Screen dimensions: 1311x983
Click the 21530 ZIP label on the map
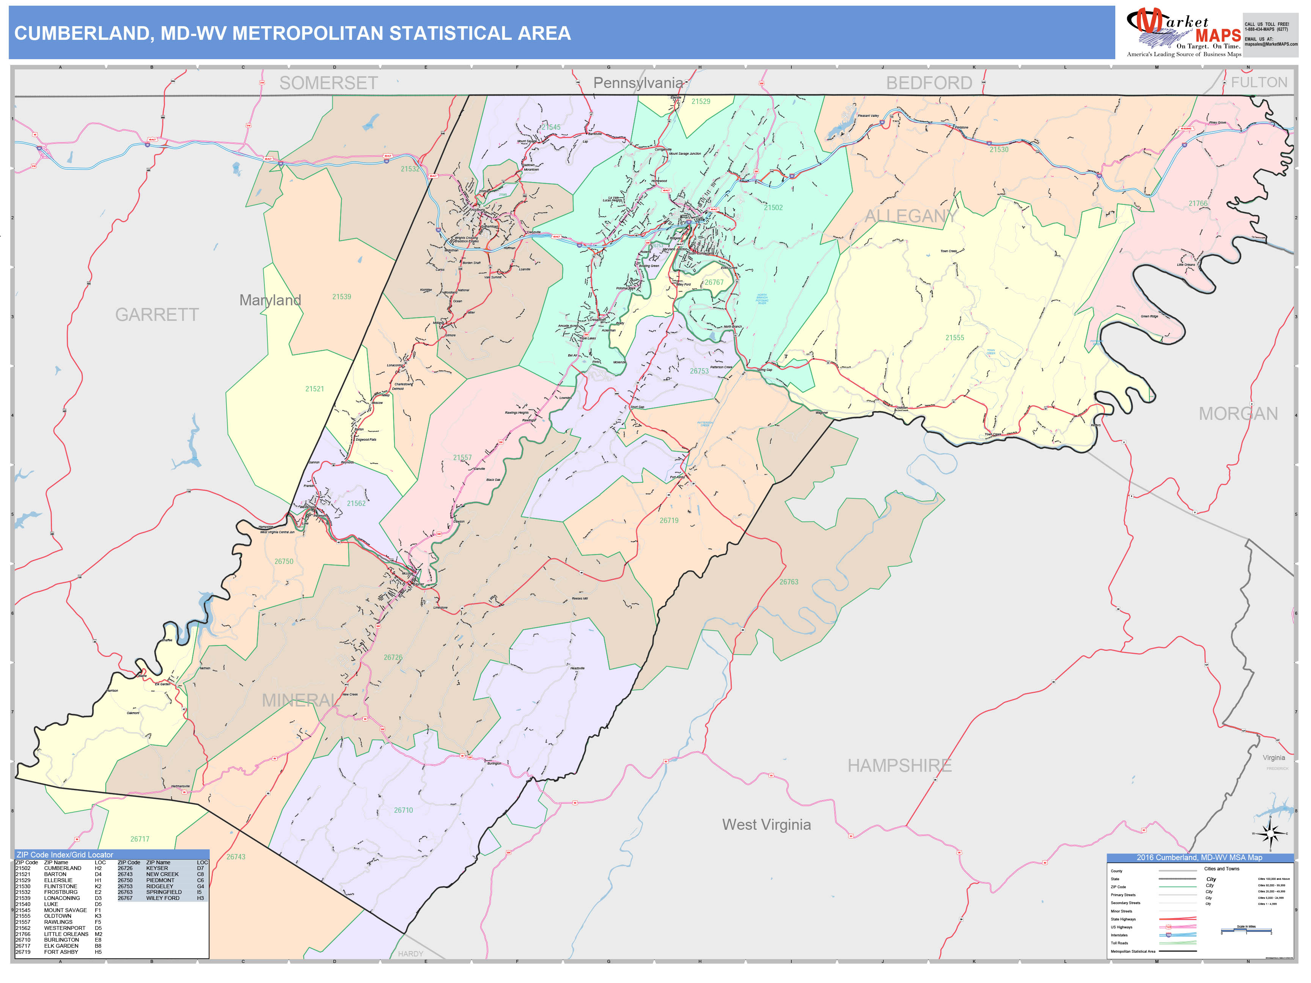click(999, 149)
